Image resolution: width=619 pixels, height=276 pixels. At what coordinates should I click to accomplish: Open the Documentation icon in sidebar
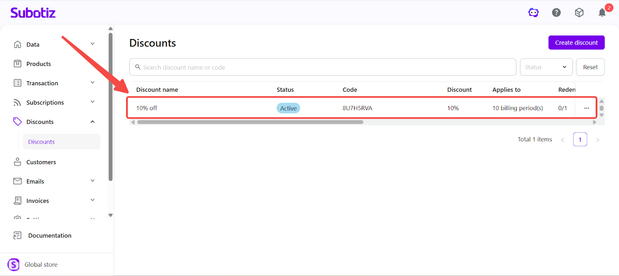[x=17, y=235]
